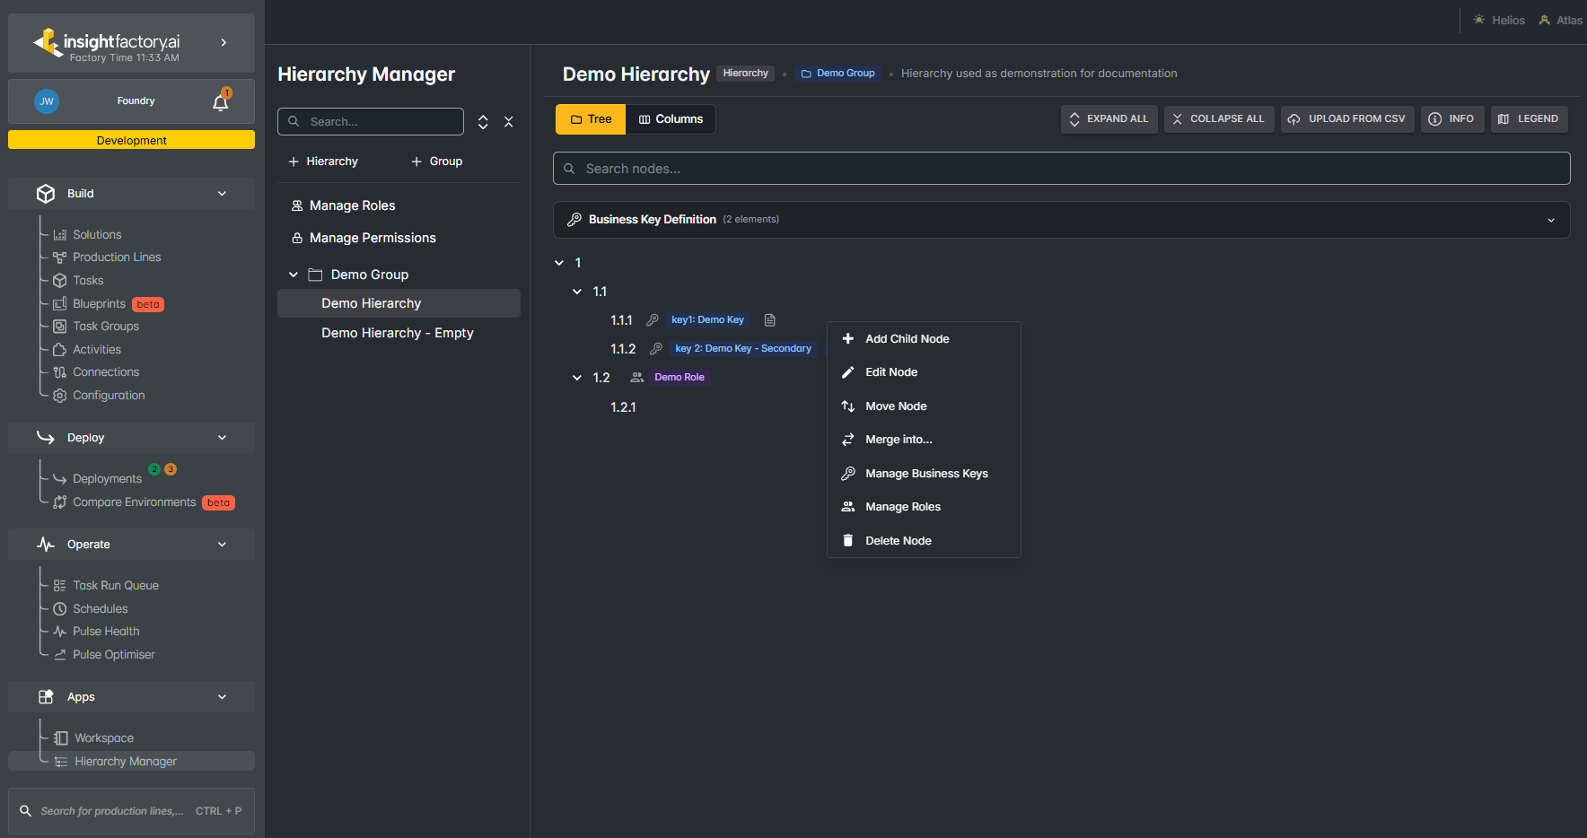Click the EXPAND ALL button

pos(1109,119)
